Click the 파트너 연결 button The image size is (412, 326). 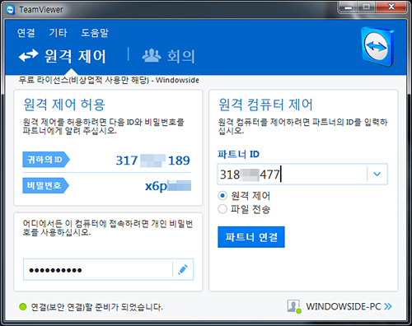coord(251,237)
